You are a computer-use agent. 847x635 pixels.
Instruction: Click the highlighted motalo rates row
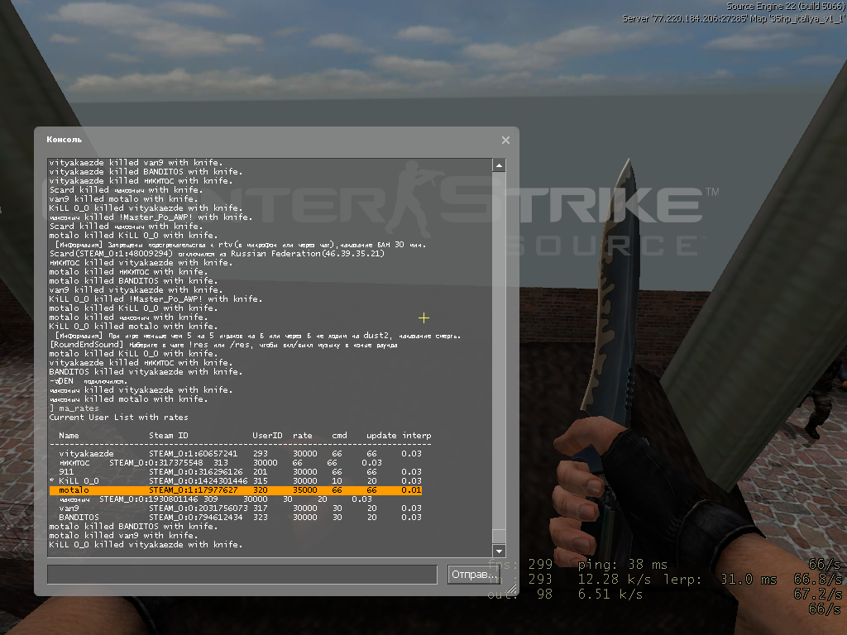[236, 490]
